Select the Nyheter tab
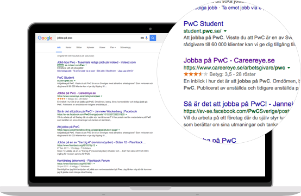Image resolution: width=301 pixels, height=196 pixels. click(90, 47)
